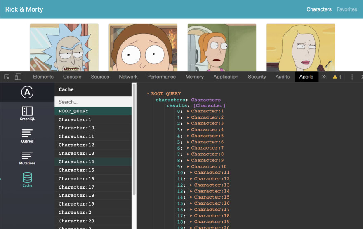The height and width of the screenshot is (229, 363).
Task: Select ROOT_QUERY in cache list
Action: tap(93, 111)
